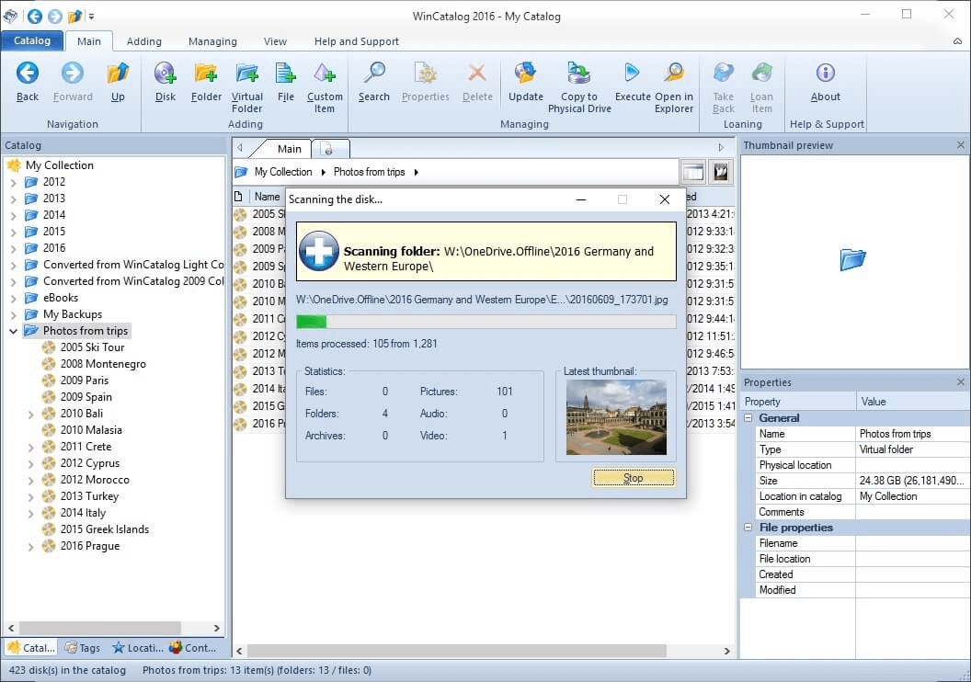Viewport: 971px width, 682px height.
Task: Expand the 2011 Crete disk node
Action: pyautogui.click(x=31, y=447)
